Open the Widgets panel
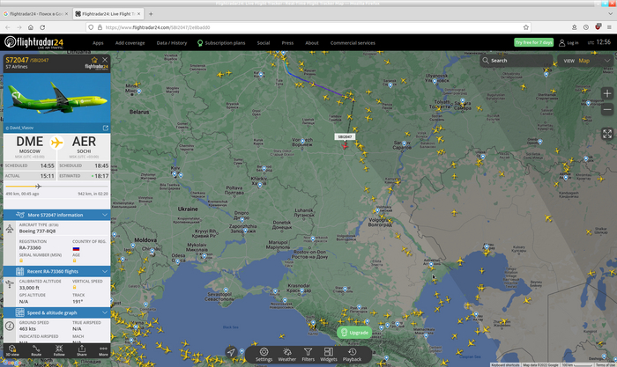This screenshot has height=367, width=617. point(329,355)
